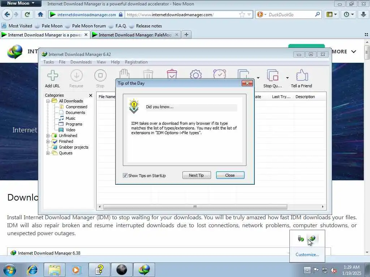370x277 pixels.
Task: Click the browser page vertical scrollbar thumb
Action: 366,52
